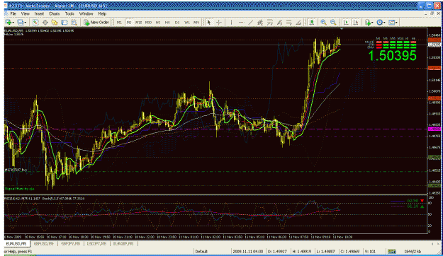Image resolution: width=443 pixels, height=256 pixels.
Task: Expand the Periodicity dropdown arrow
Action: [x=384, y=23]
